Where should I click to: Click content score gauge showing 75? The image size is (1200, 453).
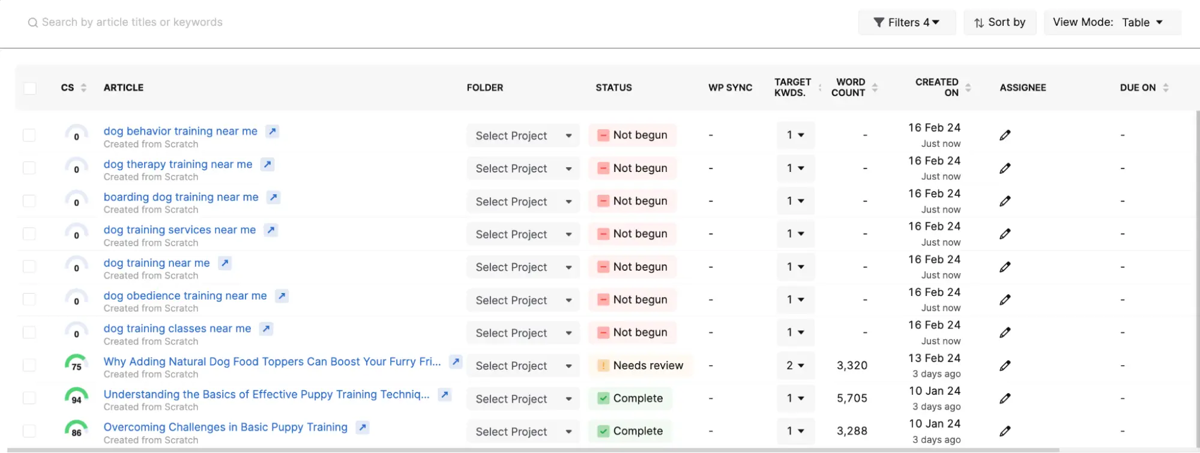click(76, 364)
